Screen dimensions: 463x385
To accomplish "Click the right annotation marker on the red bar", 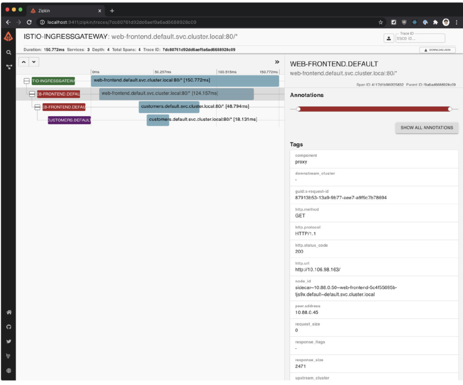I will pyautogui.click(x=450, y=109).
